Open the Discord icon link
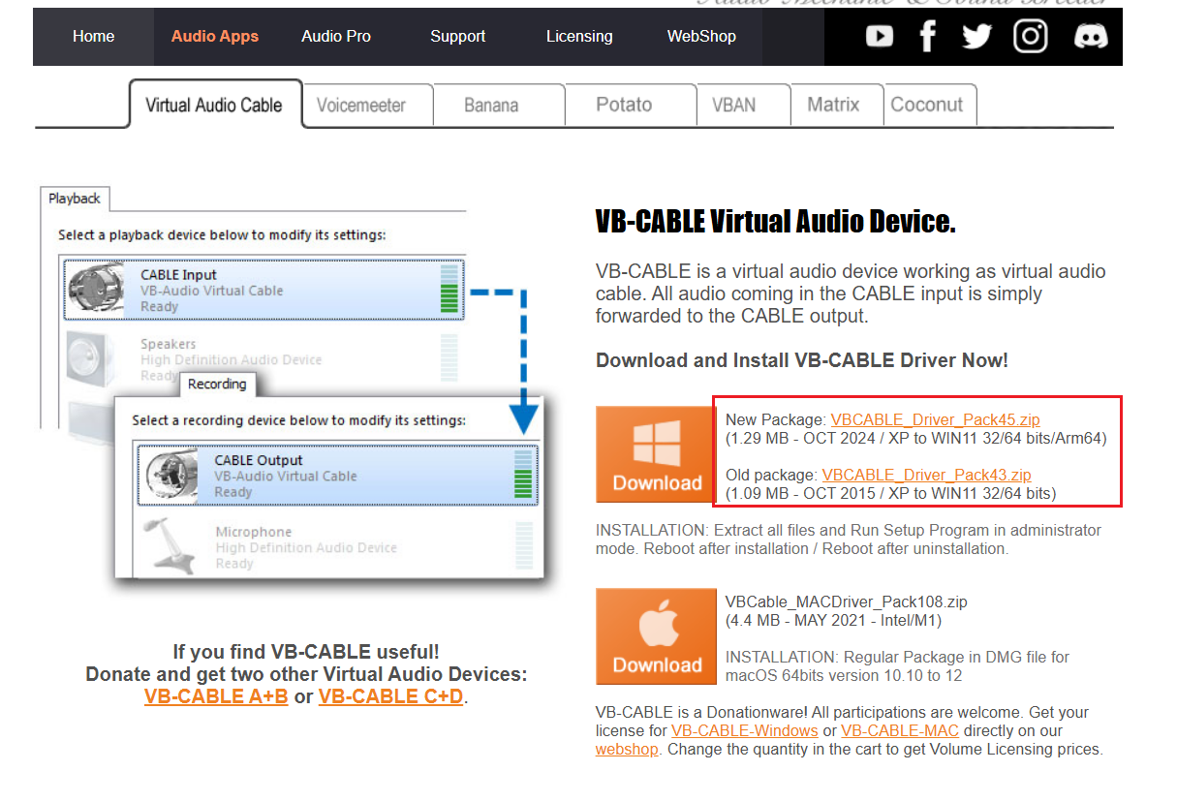Image resolution: width=1177 pixels, height=802 pixels. coord(1091,37)
